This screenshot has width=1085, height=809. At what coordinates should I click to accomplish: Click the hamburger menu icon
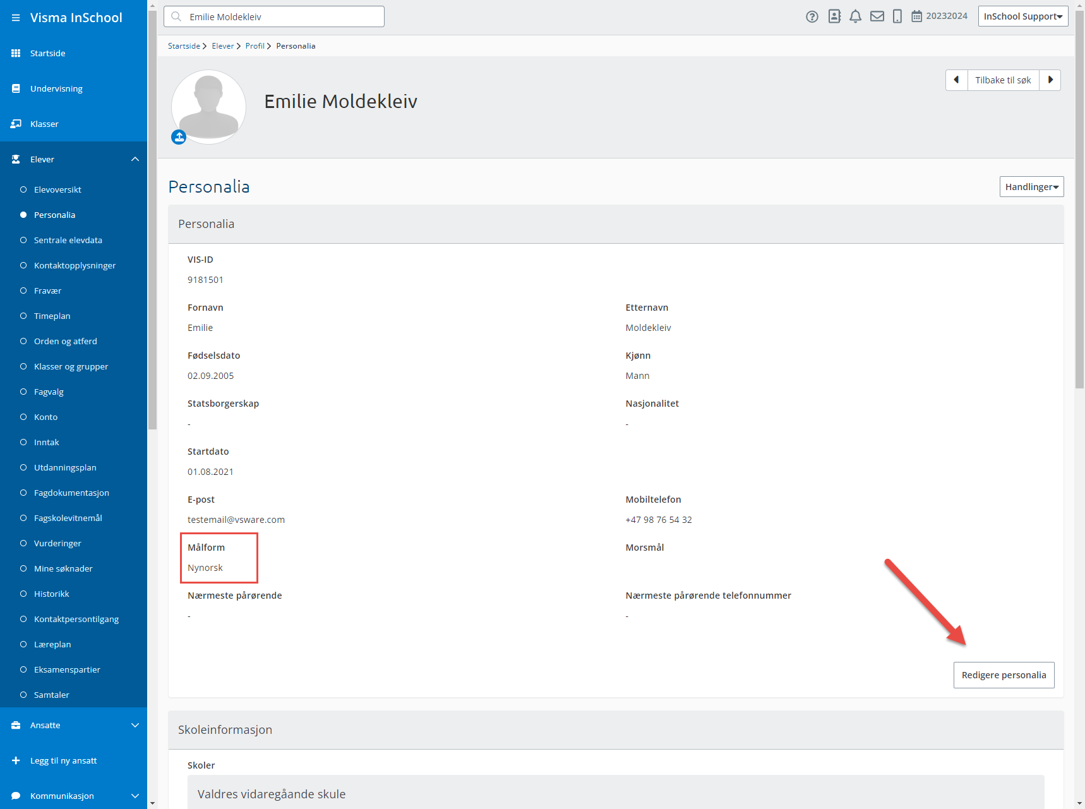click(16, 18)
